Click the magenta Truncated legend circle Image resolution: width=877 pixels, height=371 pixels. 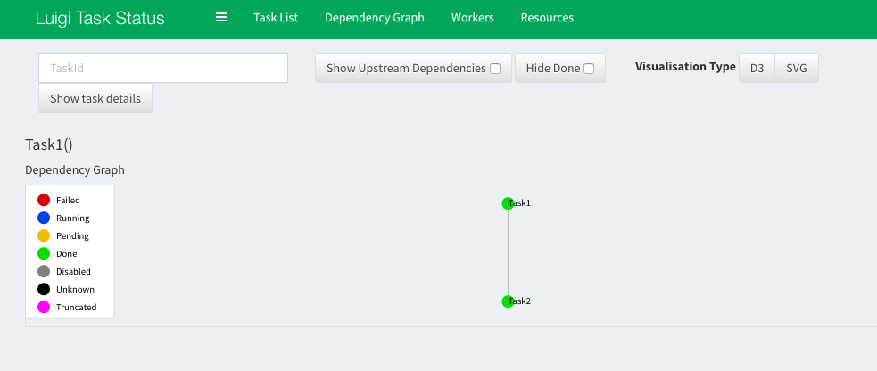coord(44,308)
